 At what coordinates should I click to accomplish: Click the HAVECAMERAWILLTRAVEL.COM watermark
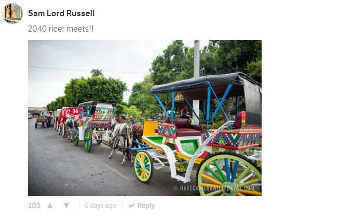tap(214, 188)
